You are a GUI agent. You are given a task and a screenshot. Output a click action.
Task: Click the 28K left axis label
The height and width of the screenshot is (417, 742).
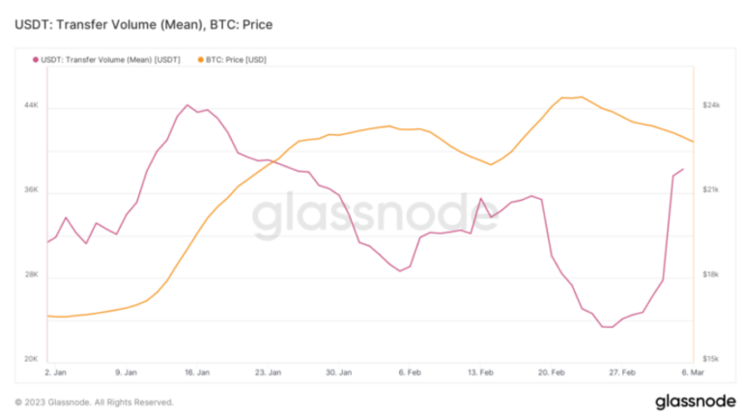30,275
